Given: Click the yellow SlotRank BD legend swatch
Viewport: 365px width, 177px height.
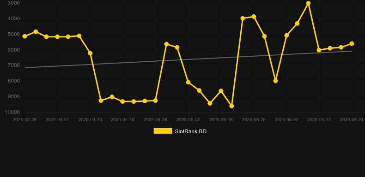Looking at the screenshot, I should (x=163, y=131).
